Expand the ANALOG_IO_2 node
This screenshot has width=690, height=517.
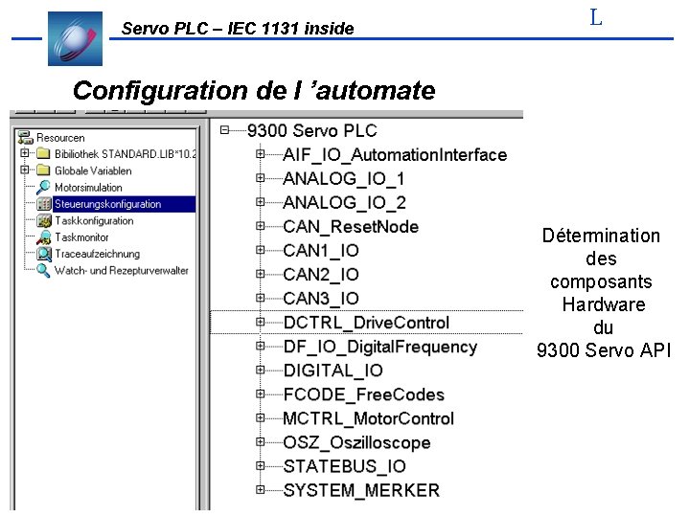tap(260, 202)
